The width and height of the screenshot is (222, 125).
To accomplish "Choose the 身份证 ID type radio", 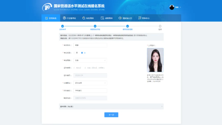I will click(74, 68).
